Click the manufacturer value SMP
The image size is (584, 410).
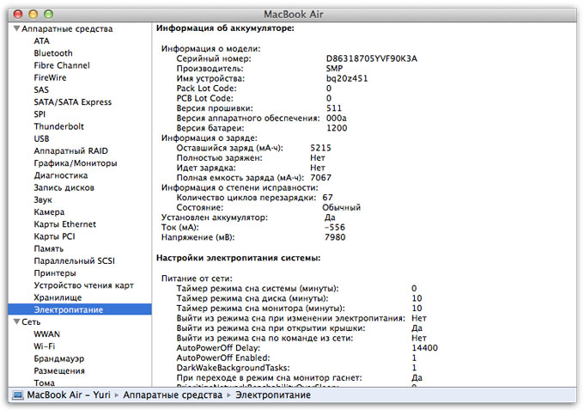coord(334,69)
